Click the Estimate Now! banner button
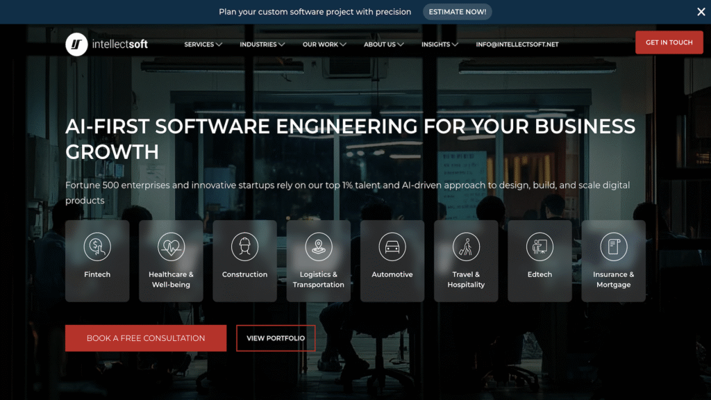This screenshot has height=400, width=711. coord(457,12)
